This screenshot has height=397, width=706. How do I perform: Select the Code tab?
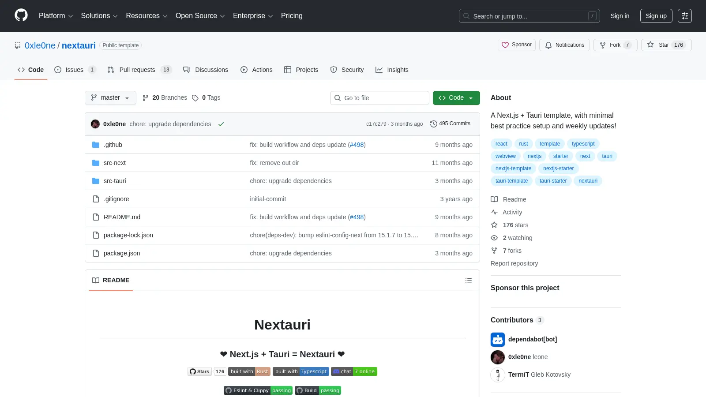(x=31, y=70)
